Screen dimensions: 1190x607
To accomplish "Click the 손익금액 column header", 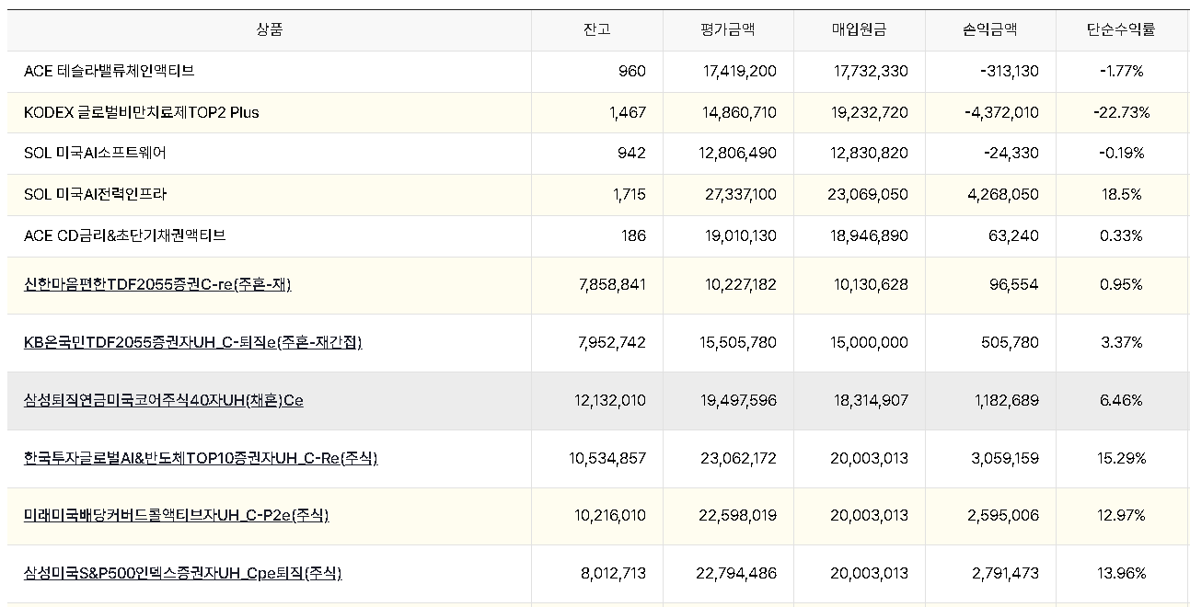I will (990, 30).
